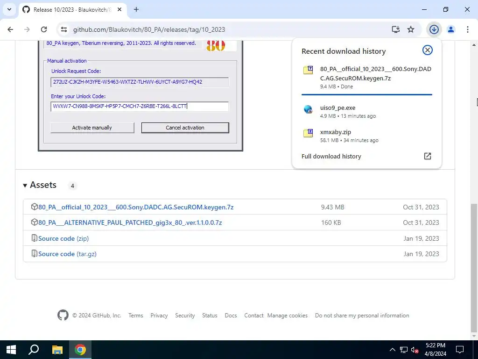This screenshot has width=478, height=359.
Task: Click the install app icon in address bar
Action: coord(395,29)
